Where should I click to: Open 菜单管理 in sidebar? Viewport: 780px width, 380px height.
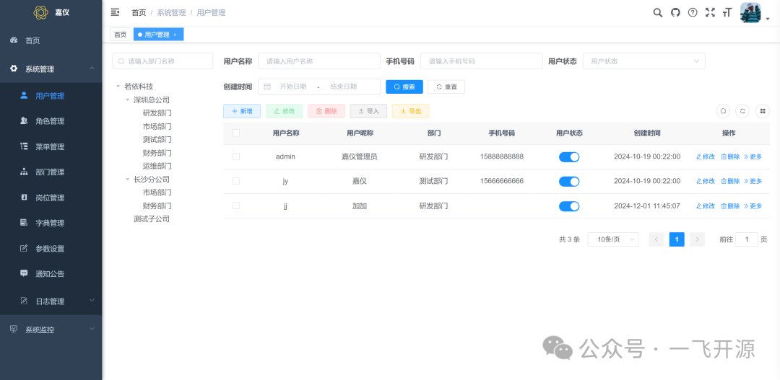[x=51, y=147]
